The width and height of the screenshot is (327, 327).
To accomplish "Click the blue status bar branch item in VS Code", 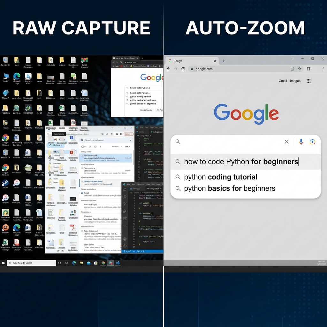I will click(128, 251).
